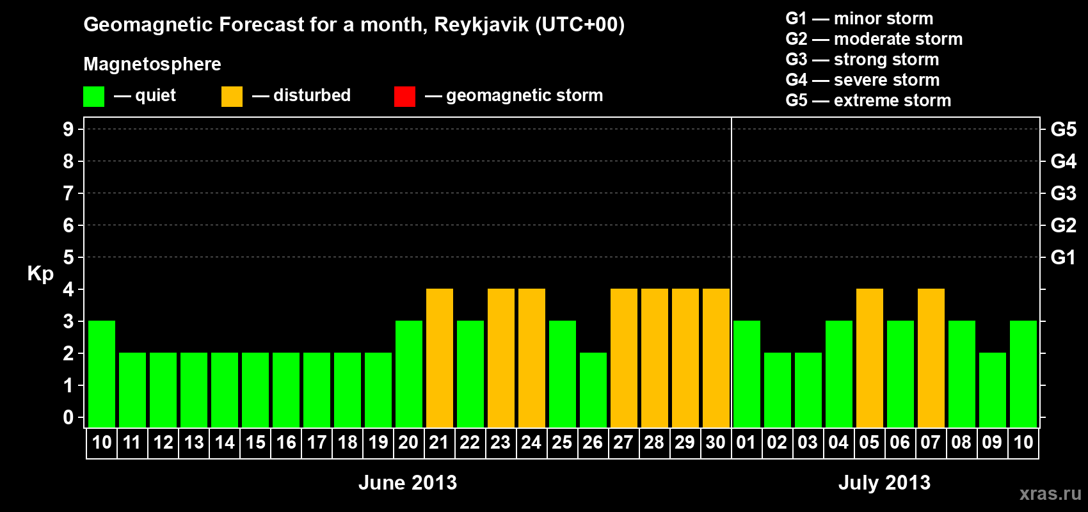1088x512 pixels.
Task: Click 'G2 — moderate storm' legend line
Action: coord(874,39)
